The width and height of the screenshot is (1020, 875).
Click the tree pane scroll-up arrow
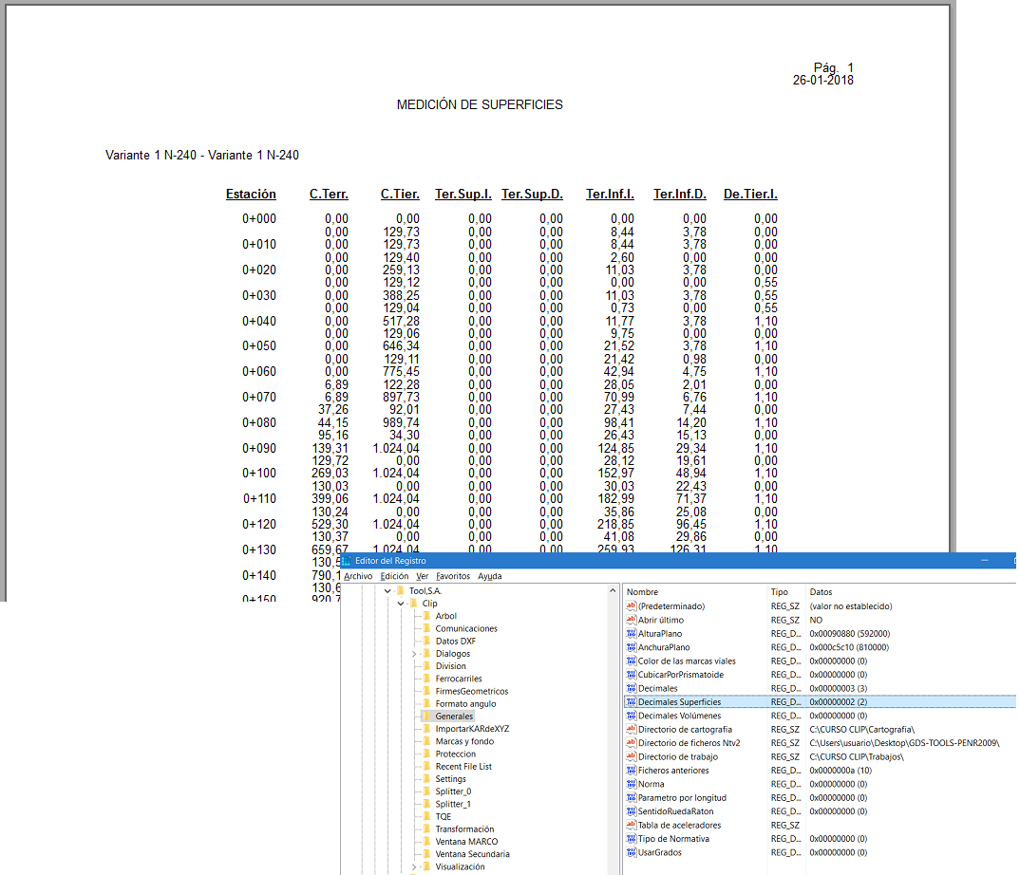(613, 591)
